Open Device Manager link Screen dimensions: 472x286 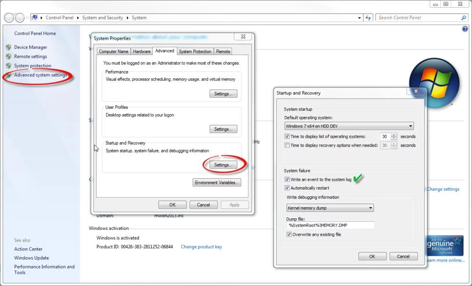[31, 47]
